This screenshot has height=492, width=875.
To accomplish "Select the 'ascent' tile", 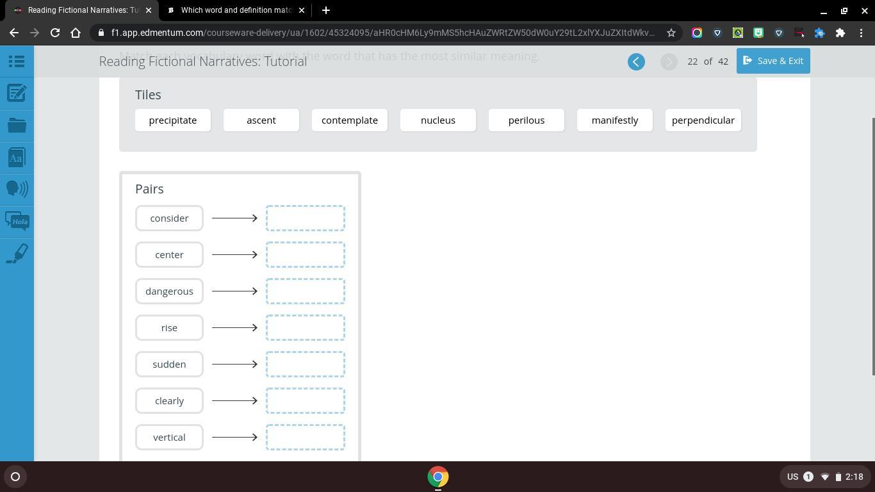I will [261, 120].
